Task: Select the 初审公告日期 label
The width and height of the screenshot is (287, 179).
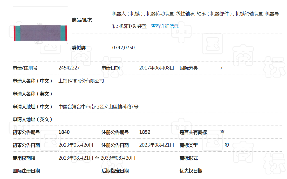Action: click(x=26, y=145)
